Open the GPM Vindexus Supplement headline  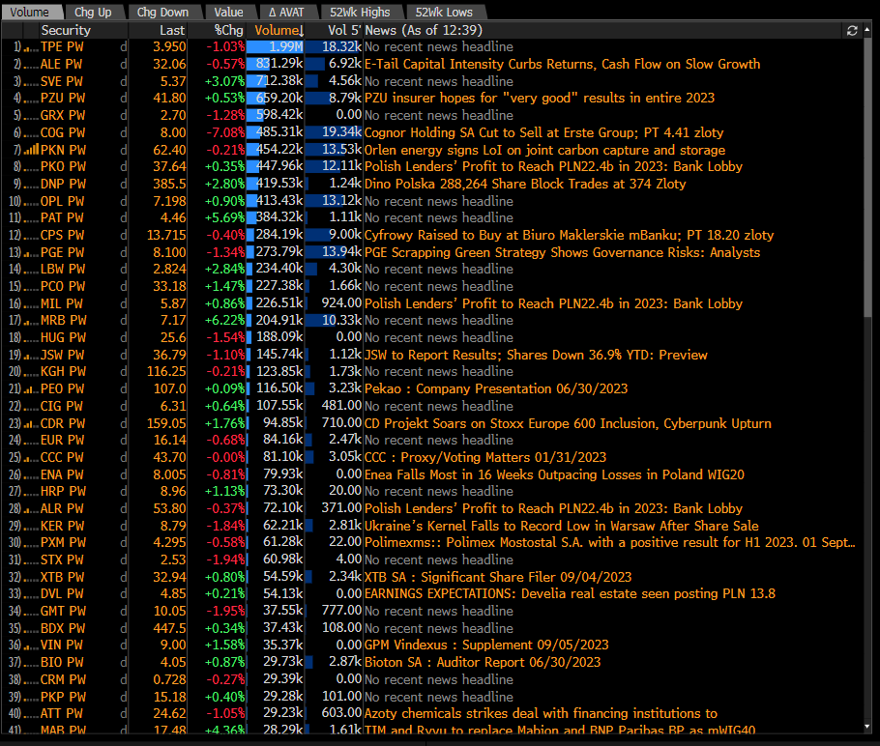click(x=486, y=646)
